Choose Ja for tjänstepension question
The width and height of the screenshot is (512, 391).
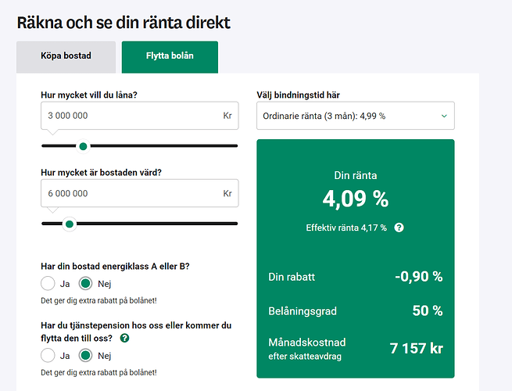point(48,355)
